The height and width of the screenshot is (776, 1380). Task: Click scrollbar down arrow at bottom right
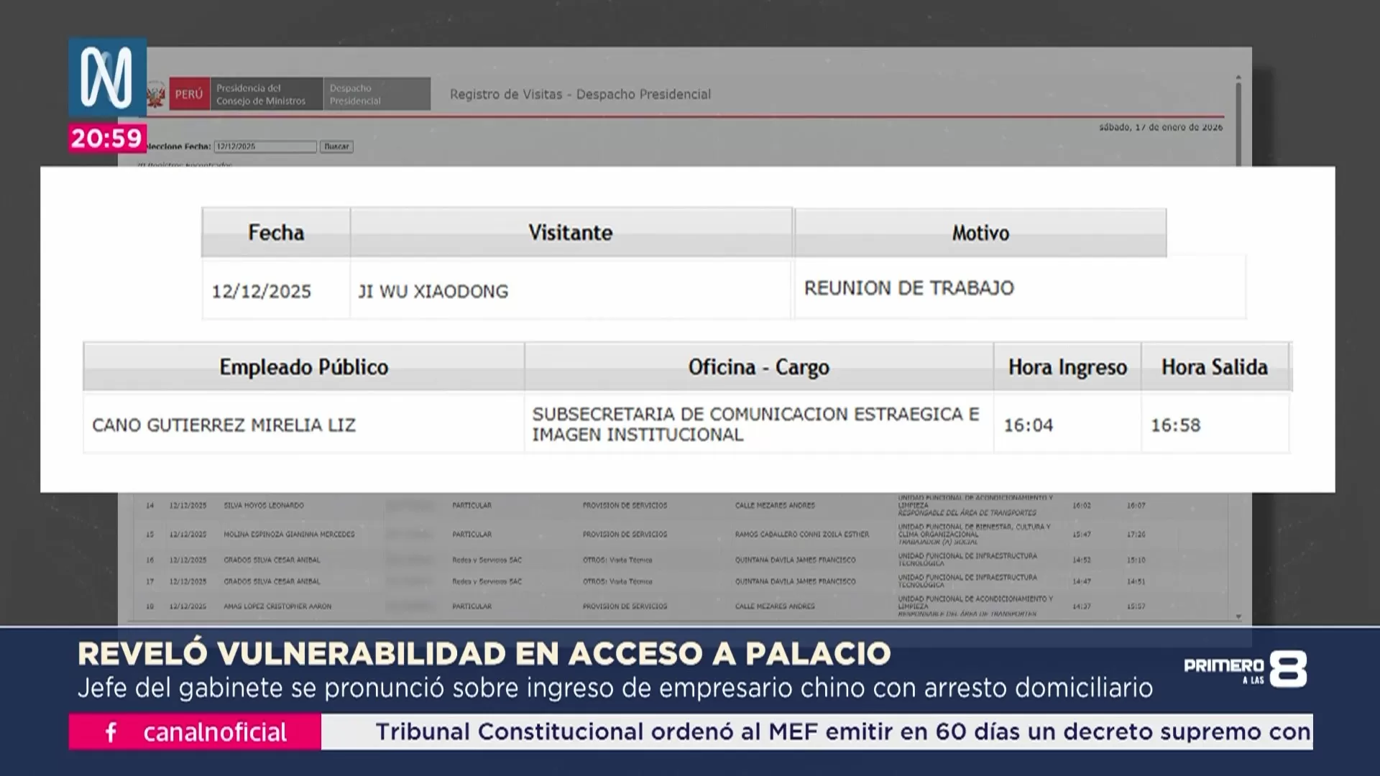1238,616
